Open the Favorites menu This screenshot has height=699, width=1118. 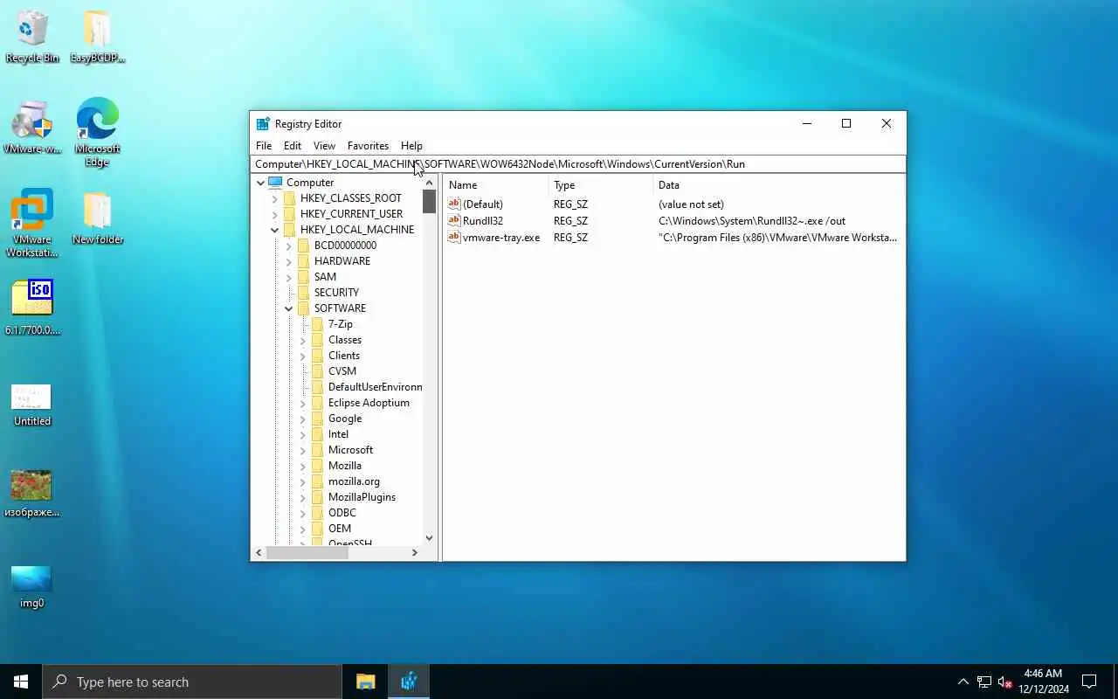coord(368,146)
